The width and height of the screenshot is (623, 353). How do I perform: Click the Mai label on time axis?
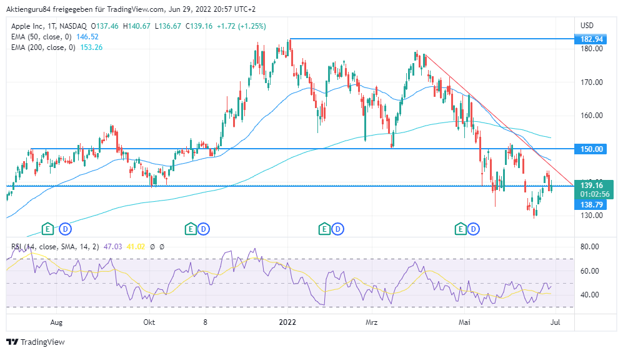coord(464,322)
